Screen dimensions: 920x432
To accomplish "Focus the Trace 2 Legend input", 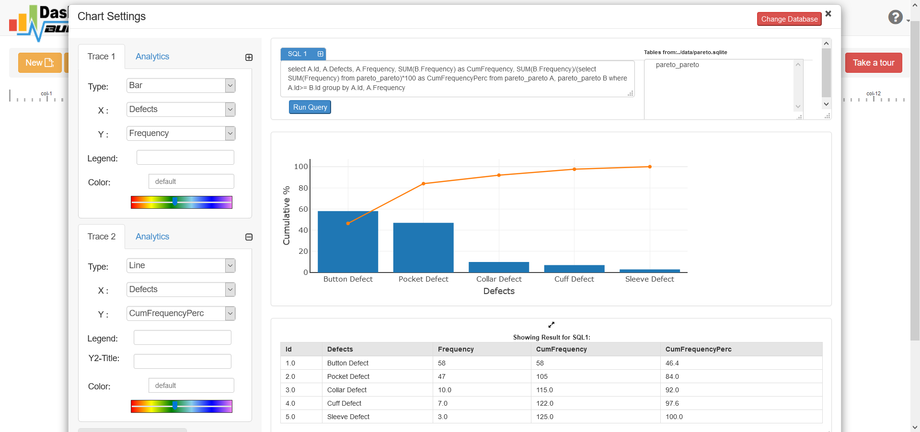I will tap(183, 338).
